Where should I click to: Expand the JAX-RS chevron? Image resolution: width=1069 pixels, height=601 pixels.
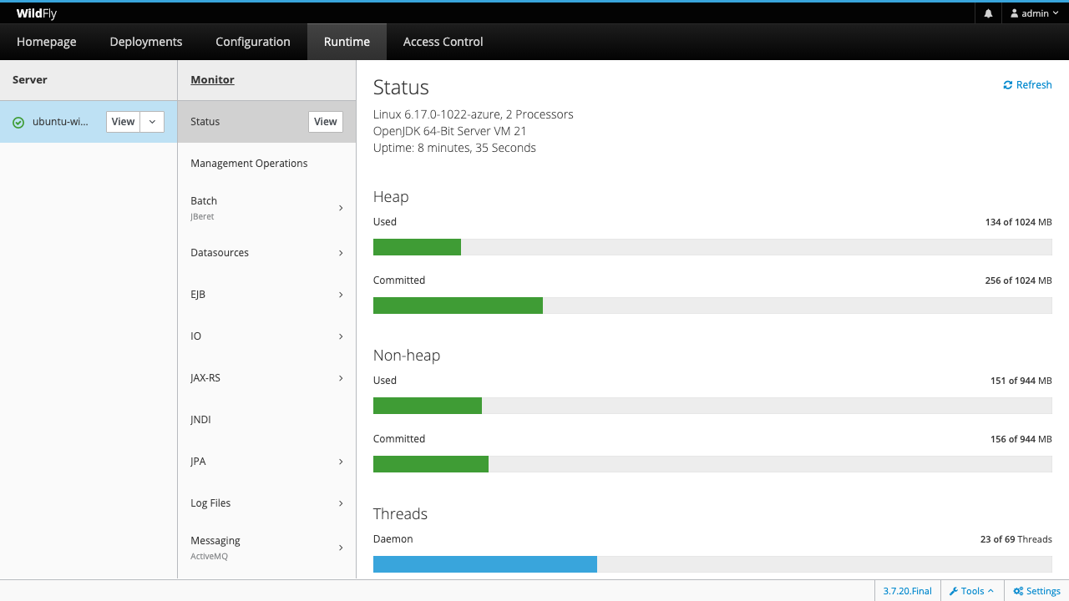341,378
